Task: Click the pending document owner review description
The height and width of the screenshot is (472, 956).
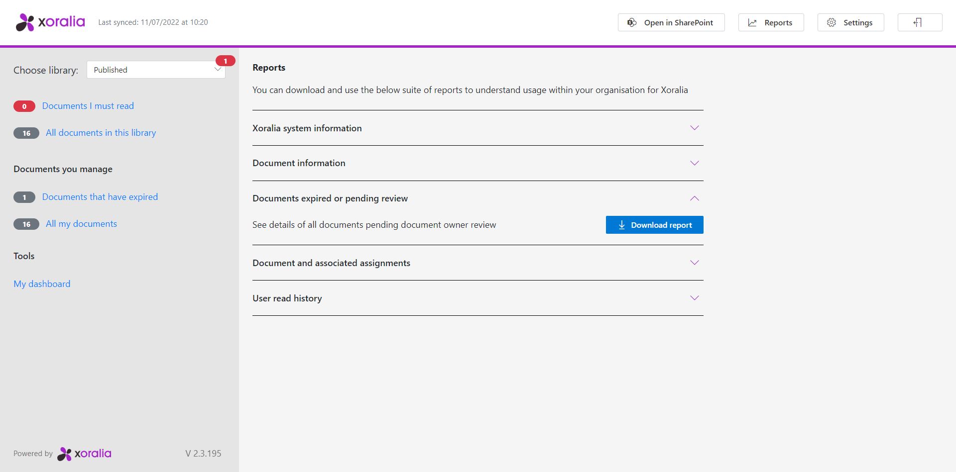Action: tap(374, 225)
